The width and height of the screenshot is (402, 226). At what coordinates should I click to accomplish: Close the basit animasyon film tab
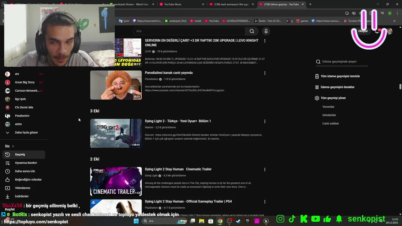[x=253, y=4]
